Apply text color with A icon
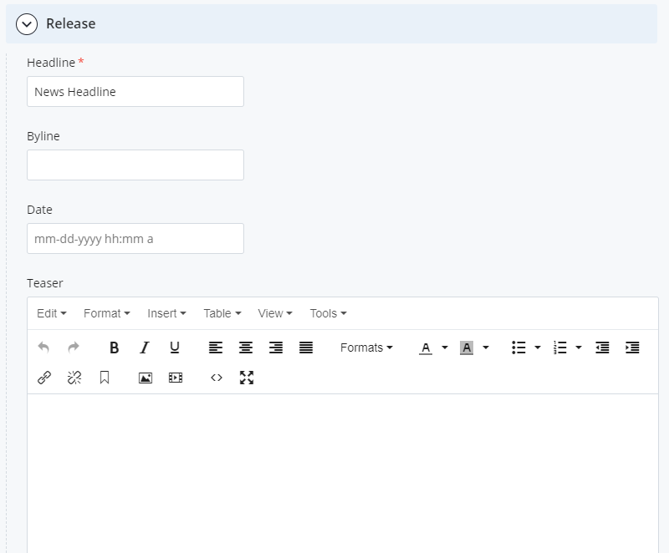This screenshot has width=669, height=553. pyautogui.click(x=426, y=348)
